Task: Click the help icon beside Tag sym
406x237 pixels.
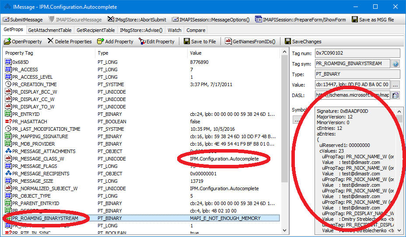Action: 395,64
